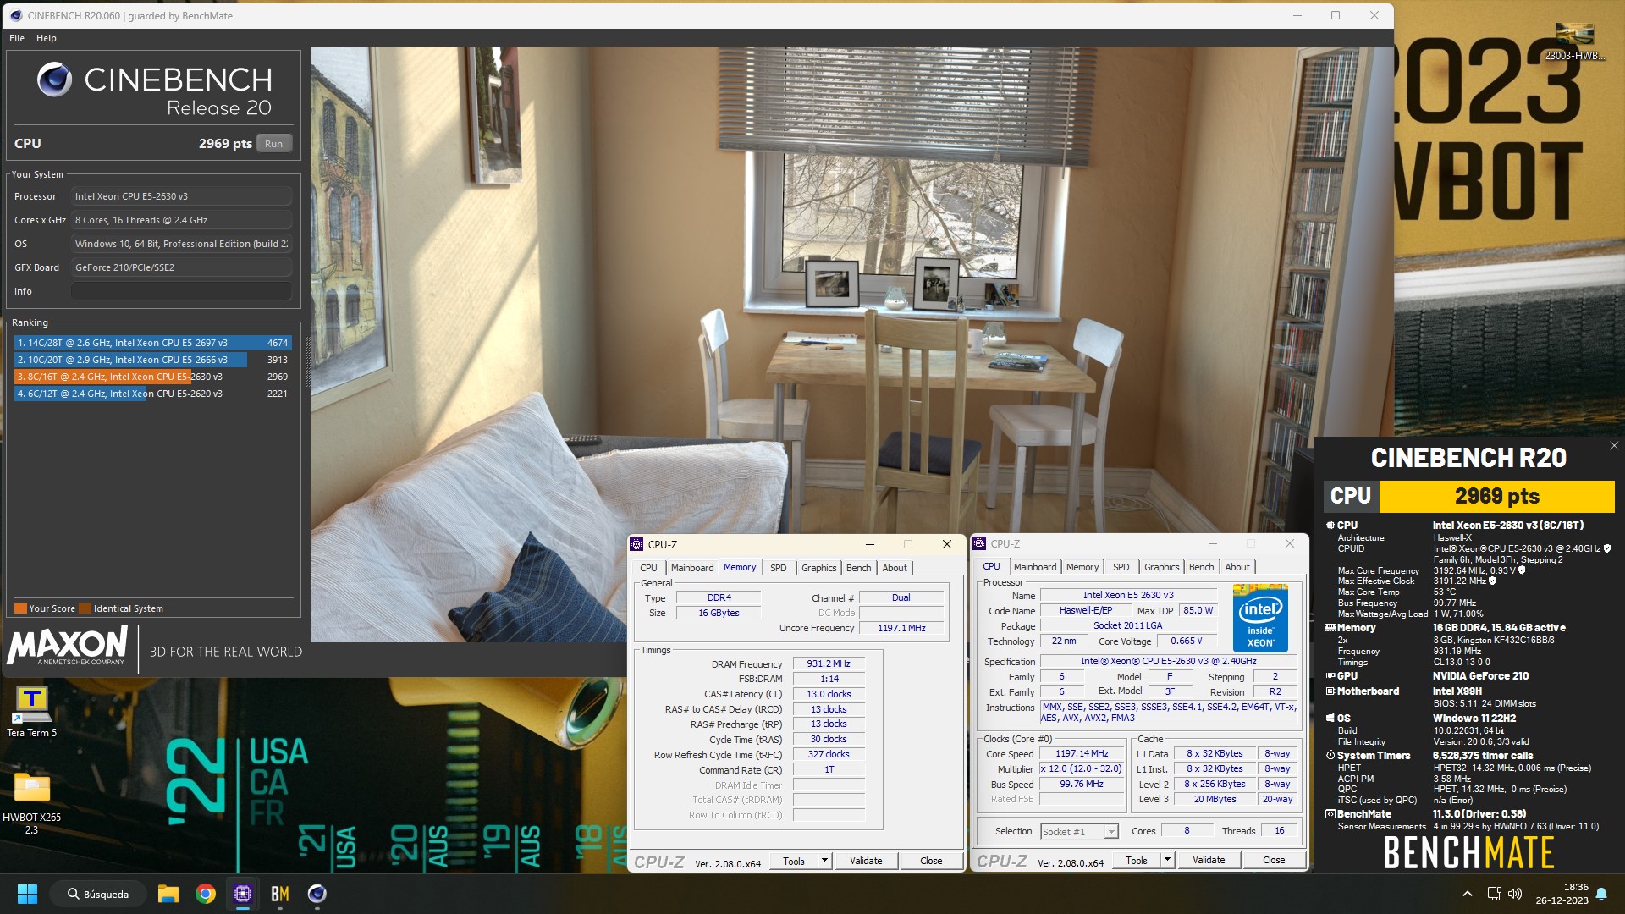Click Validate in CPU-Z CPU window
This screenshot has height=914, width=1625.
1209,860
